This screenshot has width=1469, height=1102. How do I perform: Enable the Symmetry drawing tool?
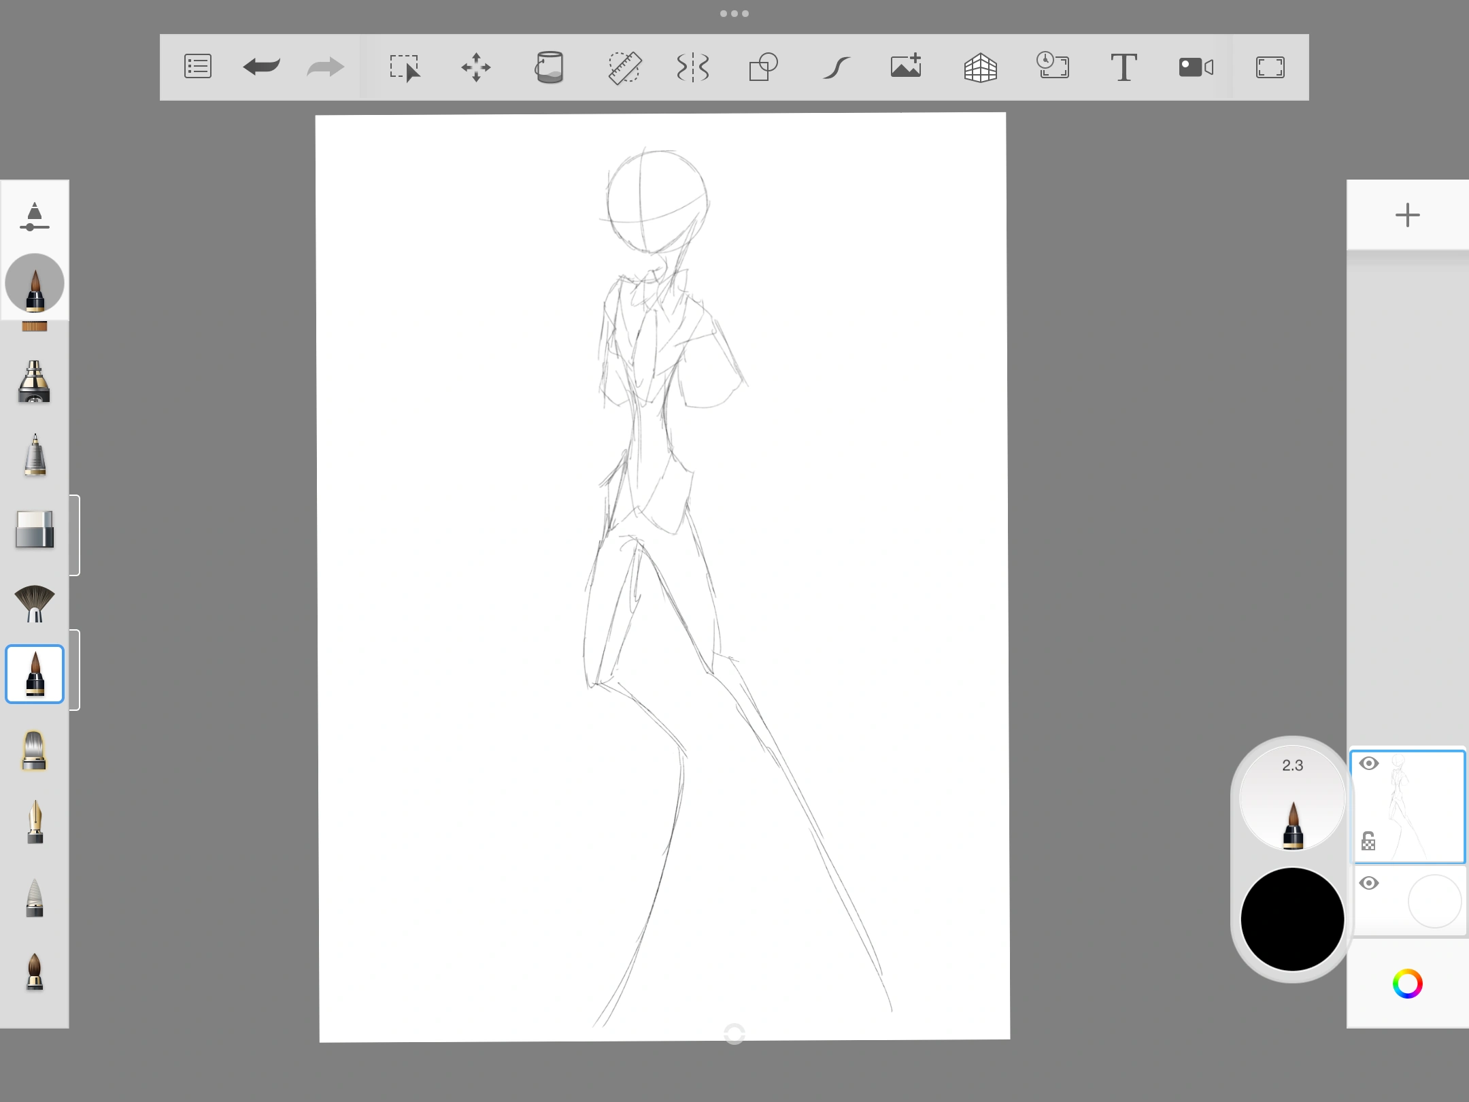[692, 67]
